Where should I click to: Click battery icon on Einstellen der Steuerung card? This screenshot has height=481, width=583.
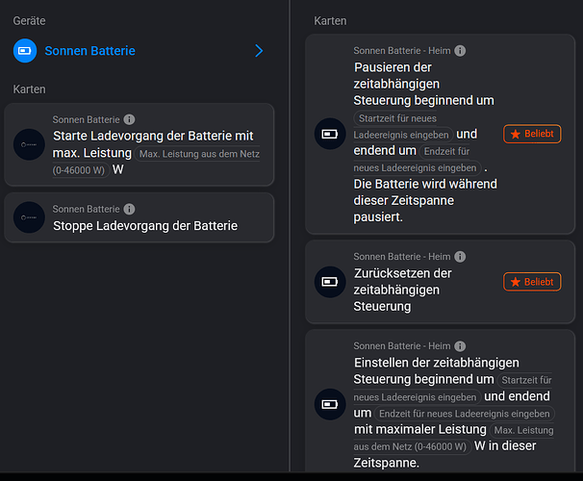(x=330, y=404)
